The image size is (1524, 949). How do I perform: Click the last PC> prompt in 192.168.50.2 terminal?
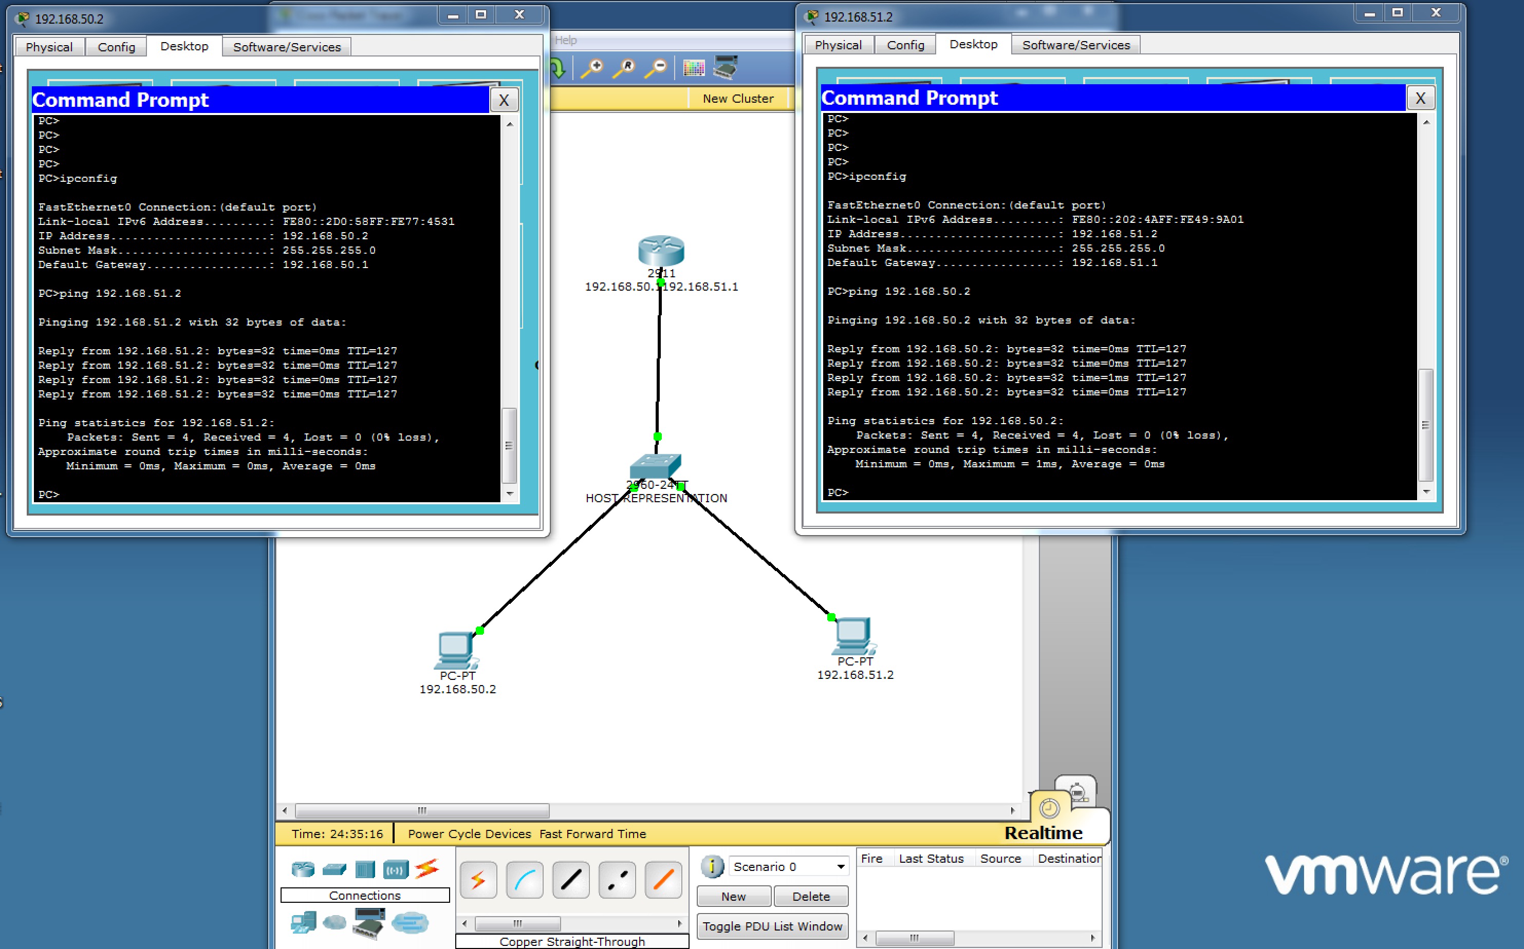point(48,495)
